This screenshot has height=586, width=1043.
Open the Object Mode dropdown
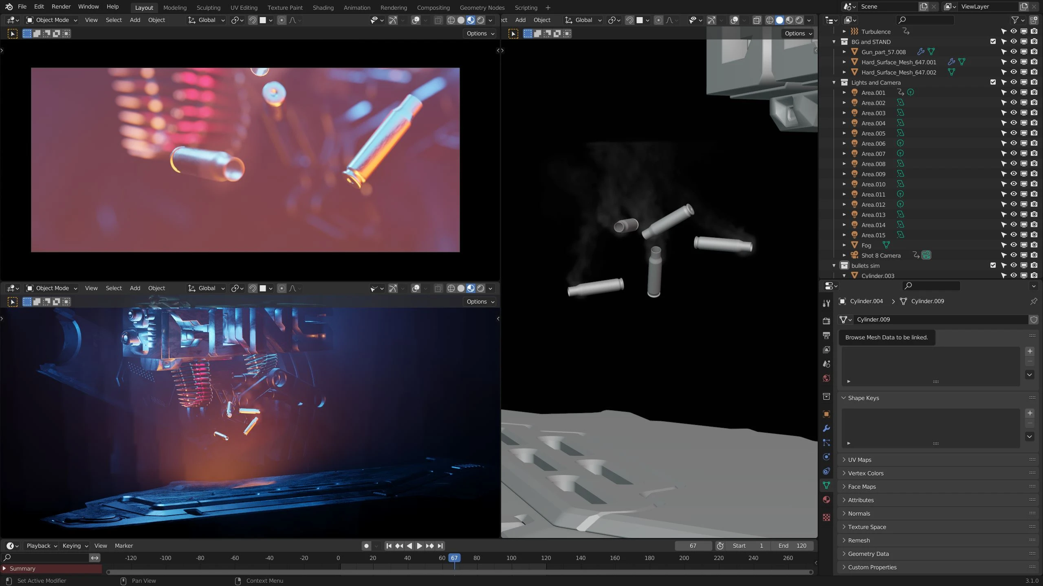[51, 20]
